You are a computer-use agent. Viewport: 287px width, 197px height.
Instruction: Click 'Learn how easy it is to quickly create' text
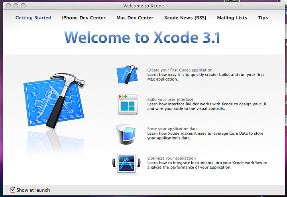tap(206, 77)
